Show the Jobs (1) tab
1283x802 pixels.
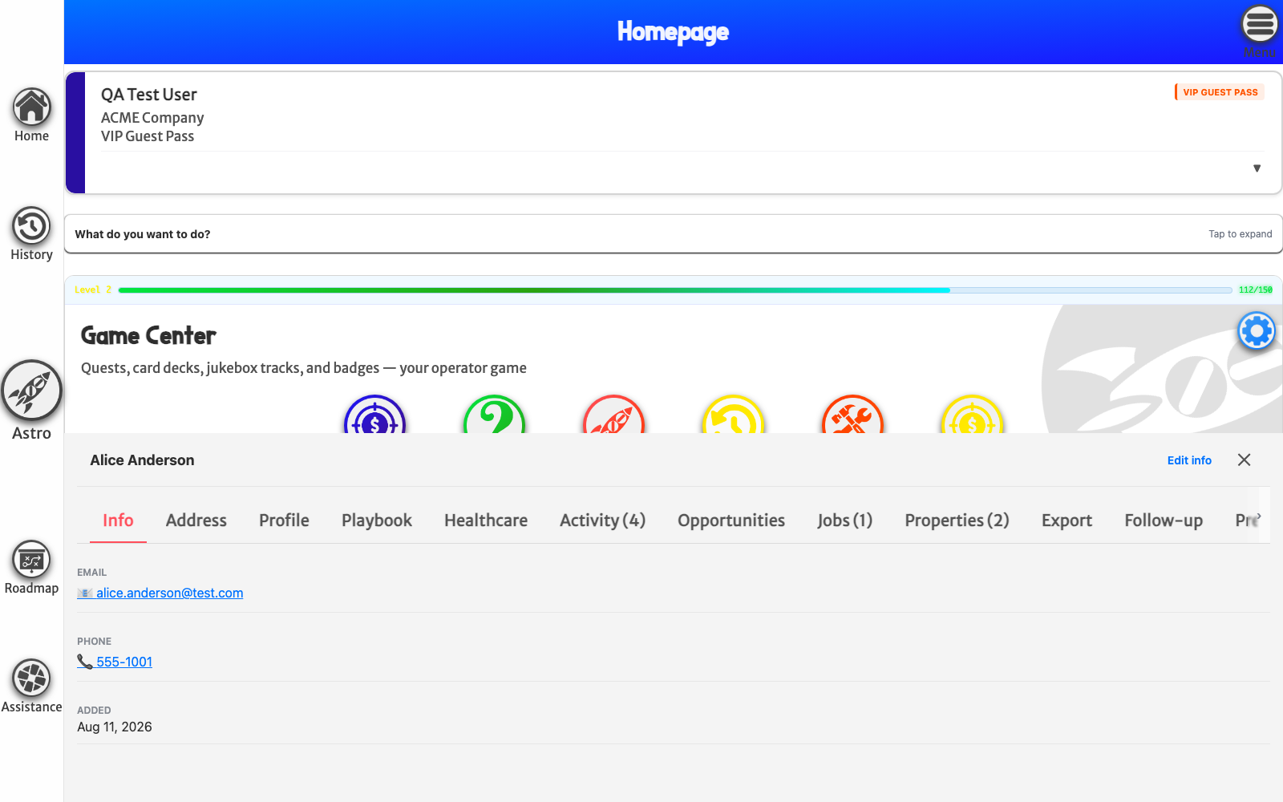[845, 520]
